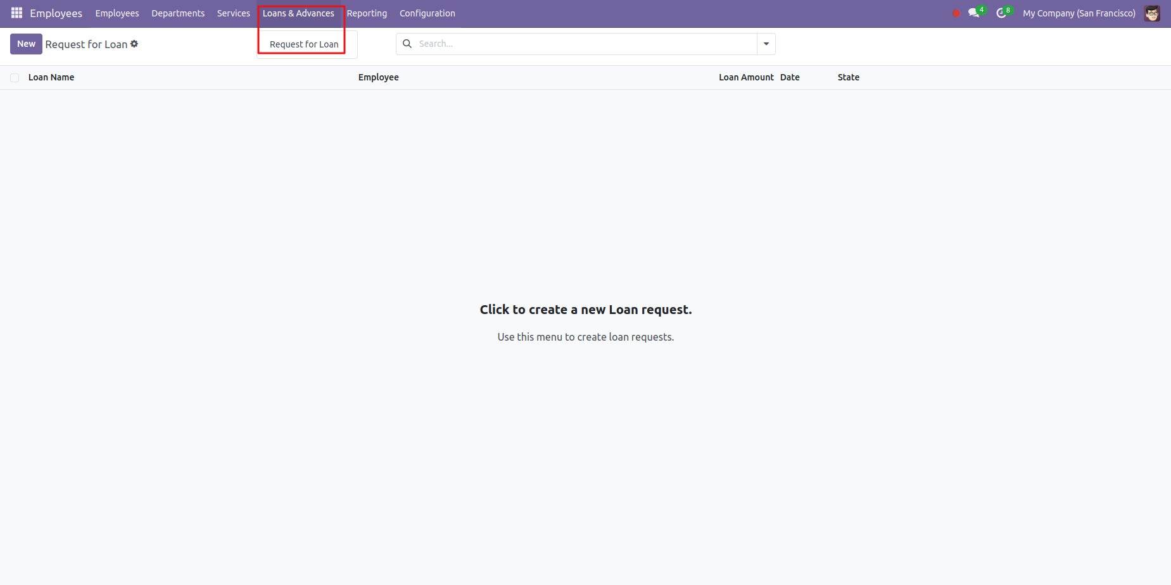Open the user avatar menu
This screenshot has width=1171, height=585.
[1152, 13]
